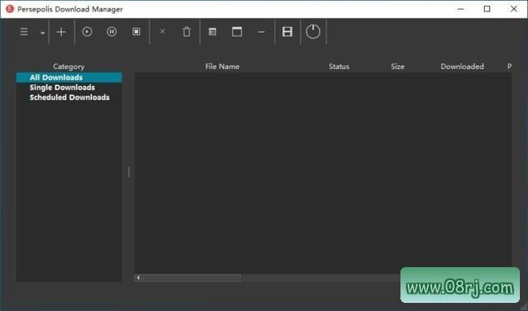
Task: Select Scheduled Downloads category
Action: 69,97
